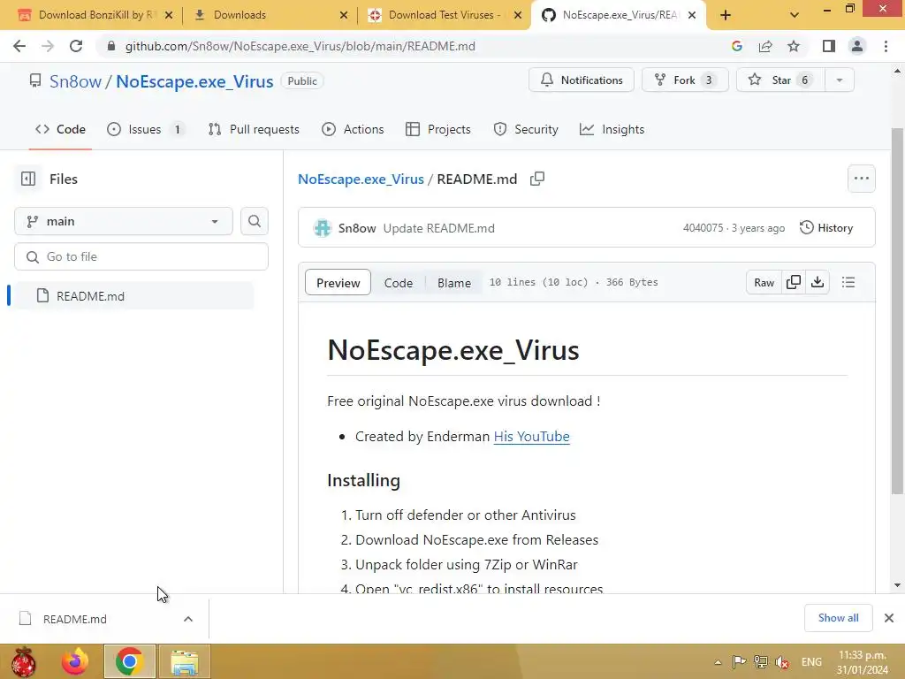The image size is (905, 679).
Task: Click the forward navigation arrow
Action: pos(48,46)
